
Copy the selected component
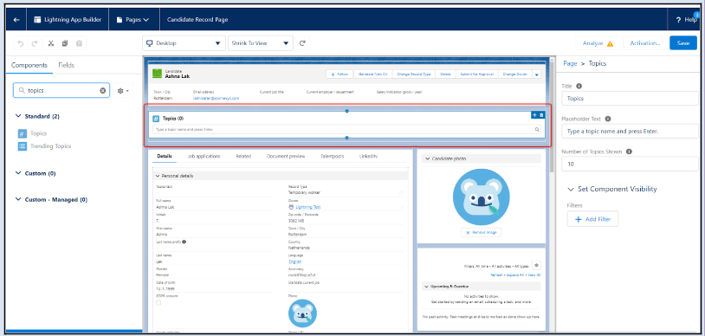pyautogui.click(x=65, y=43)
